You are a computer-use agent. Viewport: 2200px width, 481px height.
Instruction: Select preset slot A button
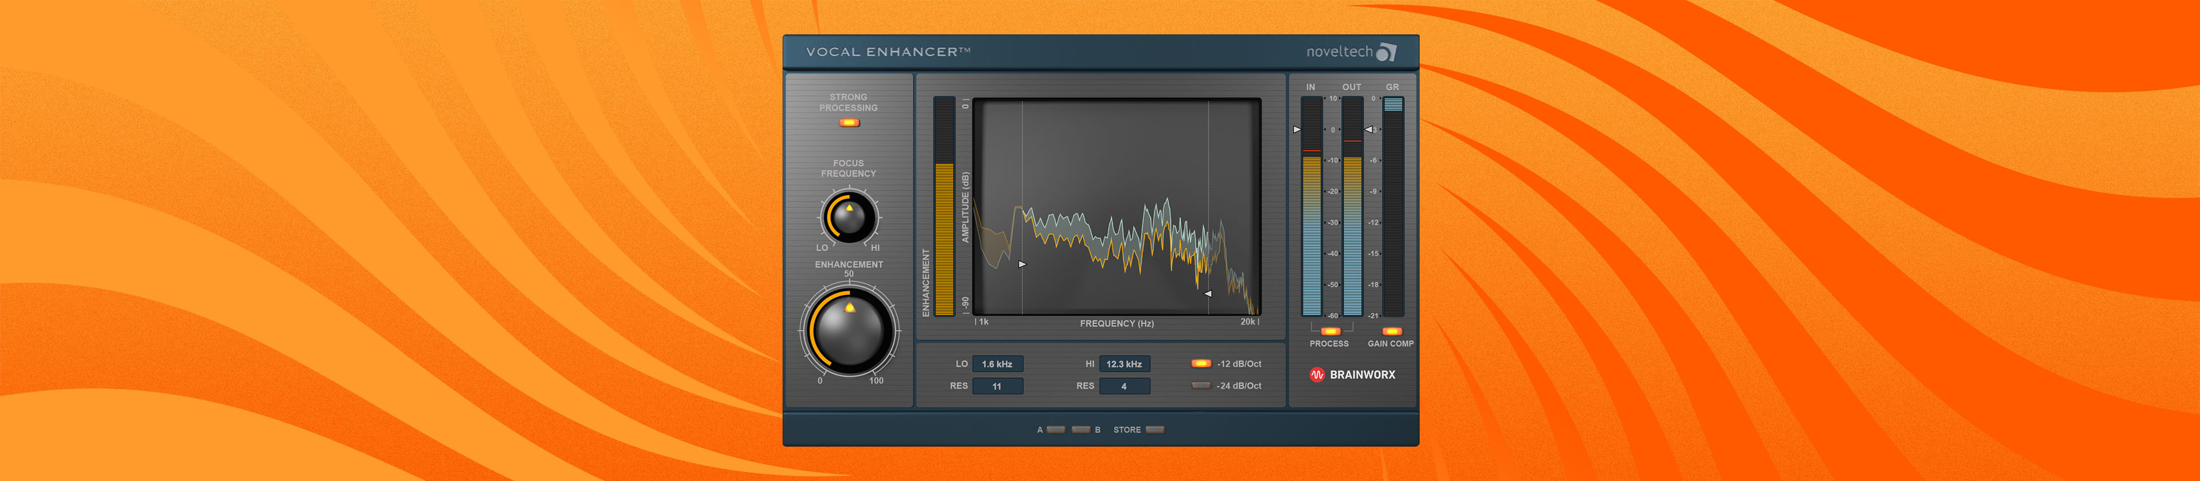(1055, 430)
